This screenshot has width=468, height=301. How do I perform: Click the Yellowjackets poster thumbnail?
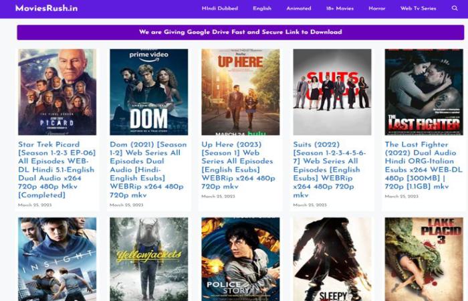148,259
